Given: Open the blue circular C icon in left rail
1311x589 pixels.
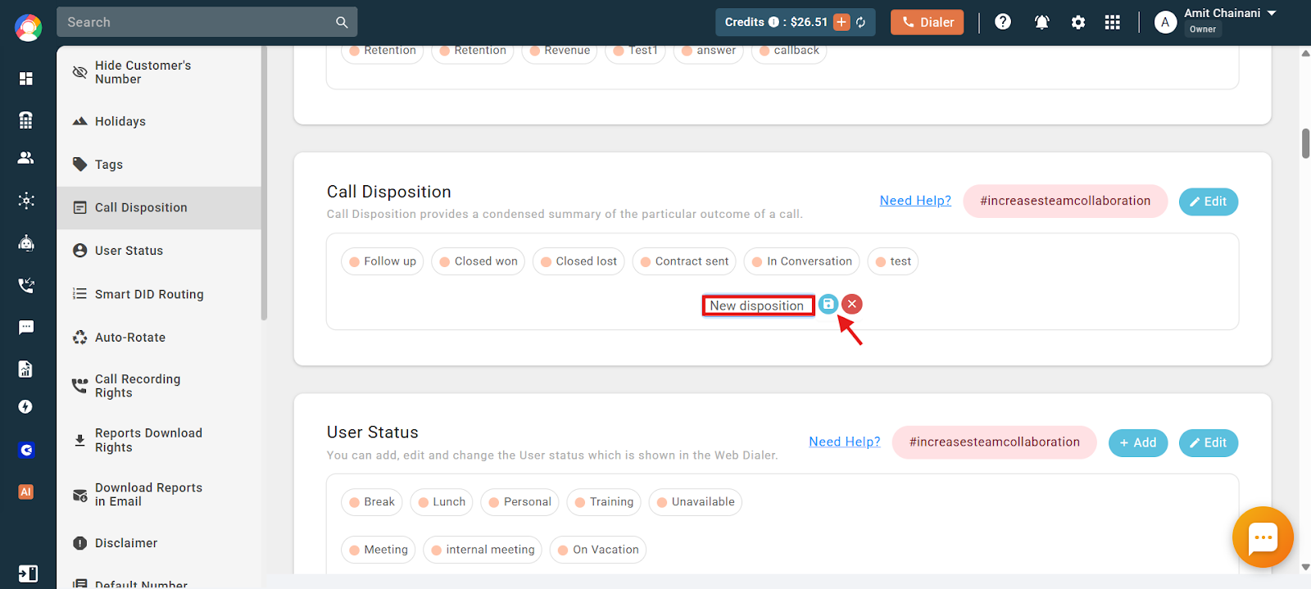Looking at the screenshot, I should pyautogui.click(x=26, y=450).
